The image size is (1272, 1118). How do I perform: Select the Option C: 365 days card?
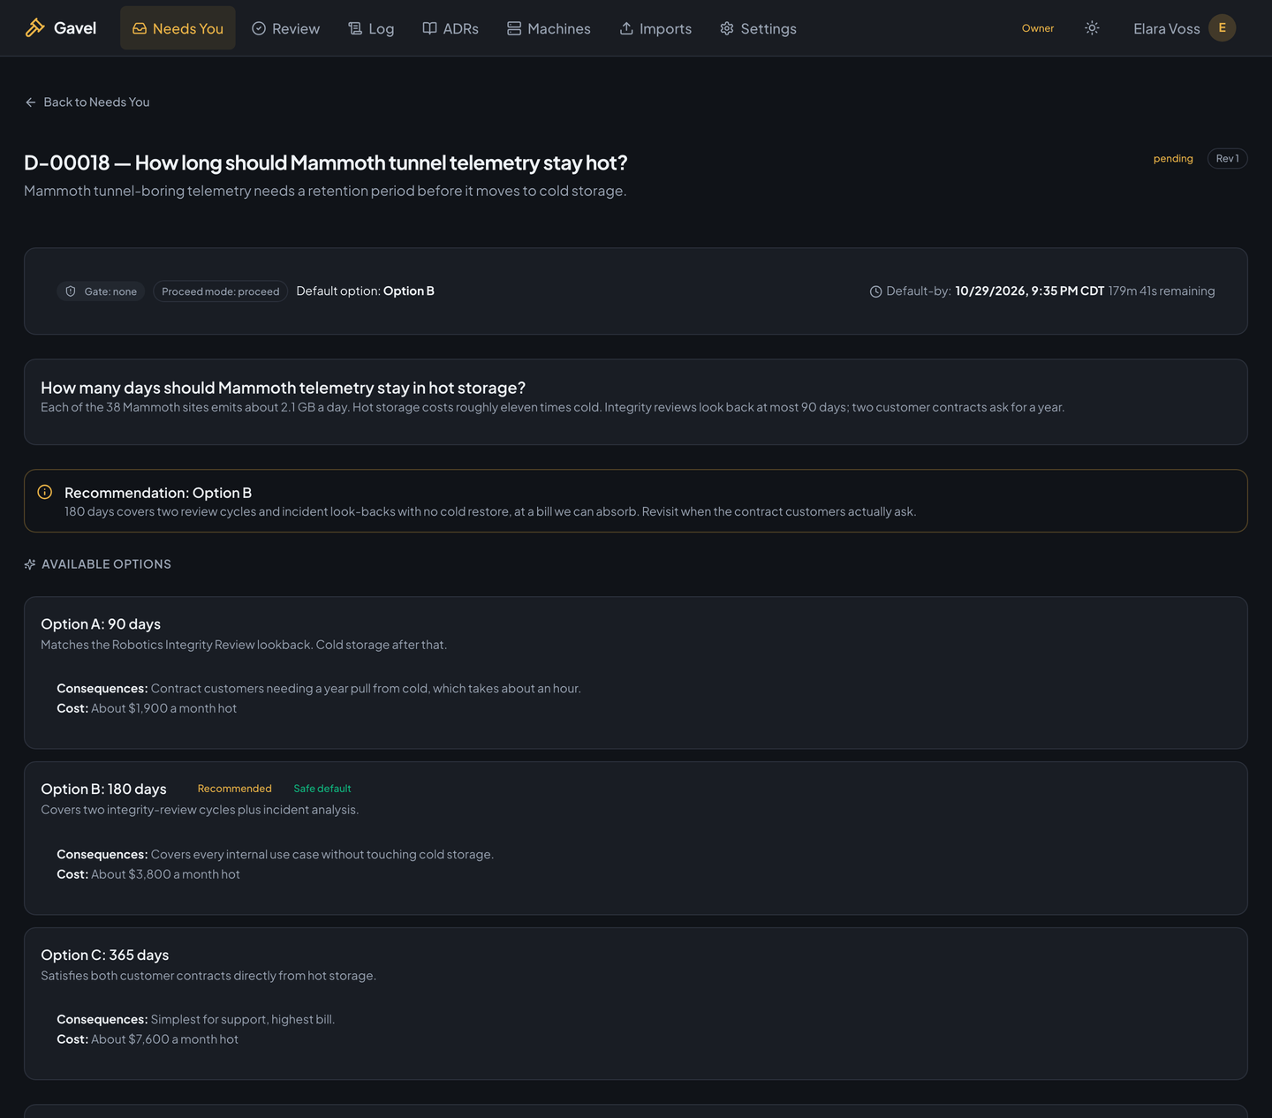[636, 1004]
